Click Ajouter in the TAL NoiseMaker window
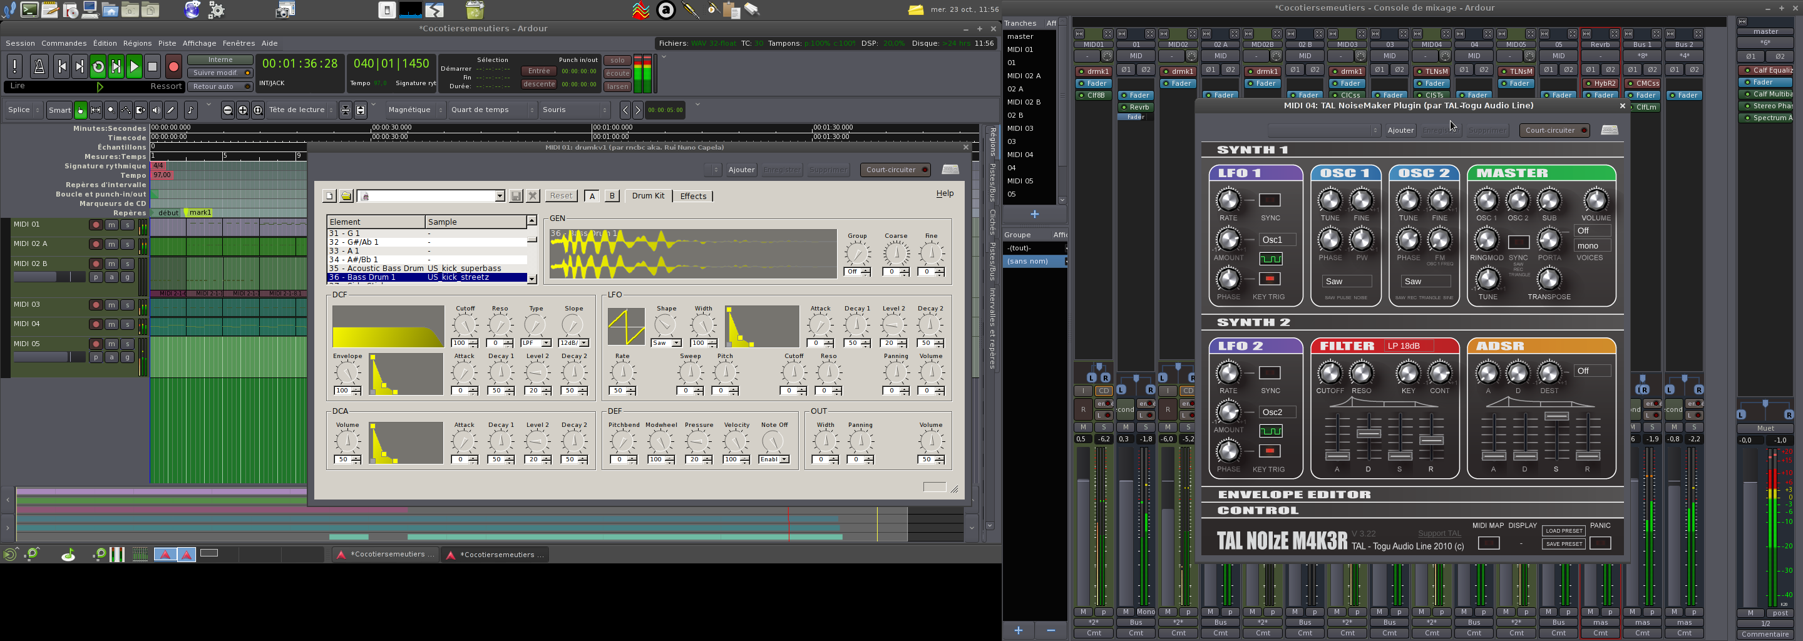Image resolution: width=1803 pixels, height=641 pixels. (x=1400, y=131)
